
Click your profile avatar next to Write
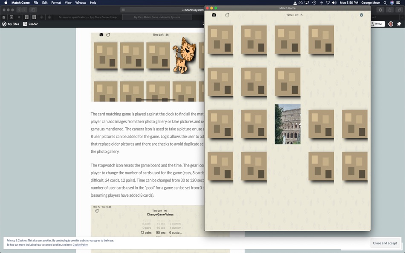tap(390, 24)
